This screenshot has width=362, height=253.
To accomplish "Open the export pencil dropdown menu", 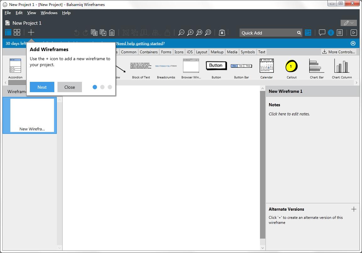I will coord(348,23).
